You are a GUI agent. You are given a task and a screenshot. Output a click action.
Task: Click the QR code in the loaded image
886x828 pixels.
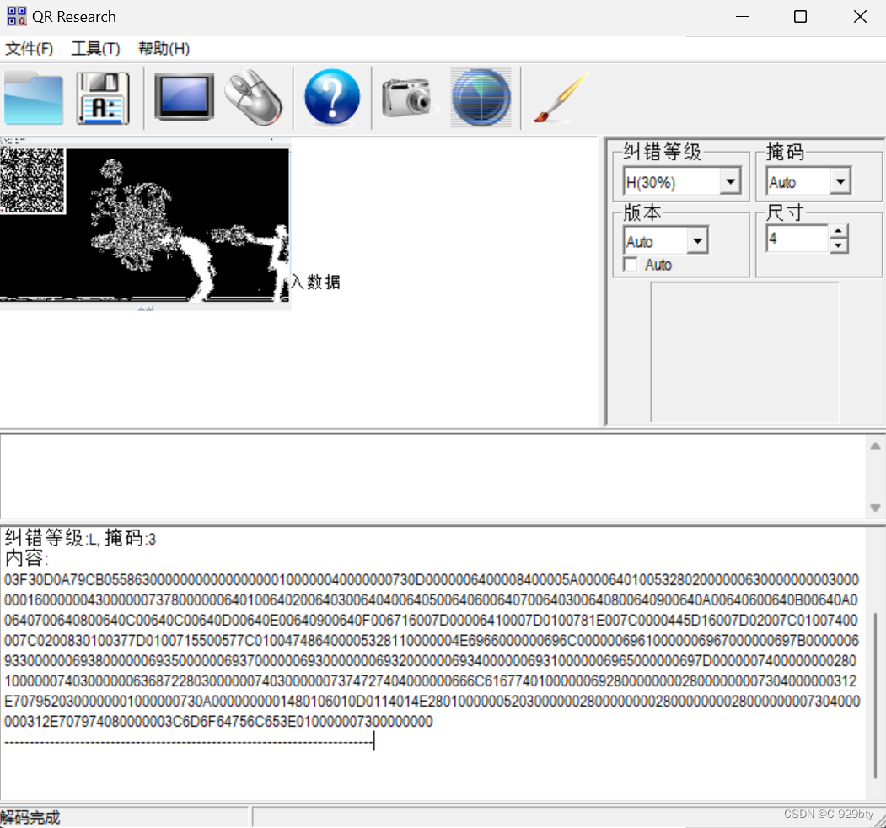pyautogui.click(x=33, y=180)
